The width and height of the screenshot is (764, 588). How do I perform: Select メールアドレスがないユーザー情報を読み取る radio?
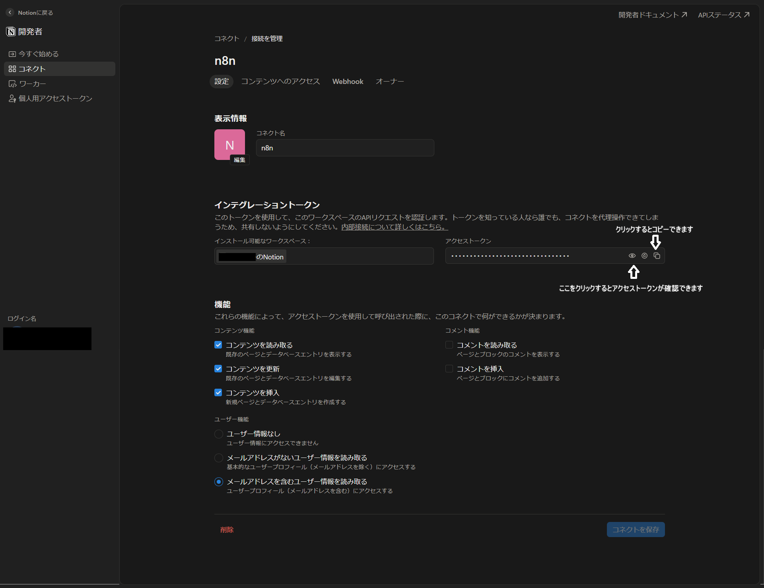click(219, 458)
